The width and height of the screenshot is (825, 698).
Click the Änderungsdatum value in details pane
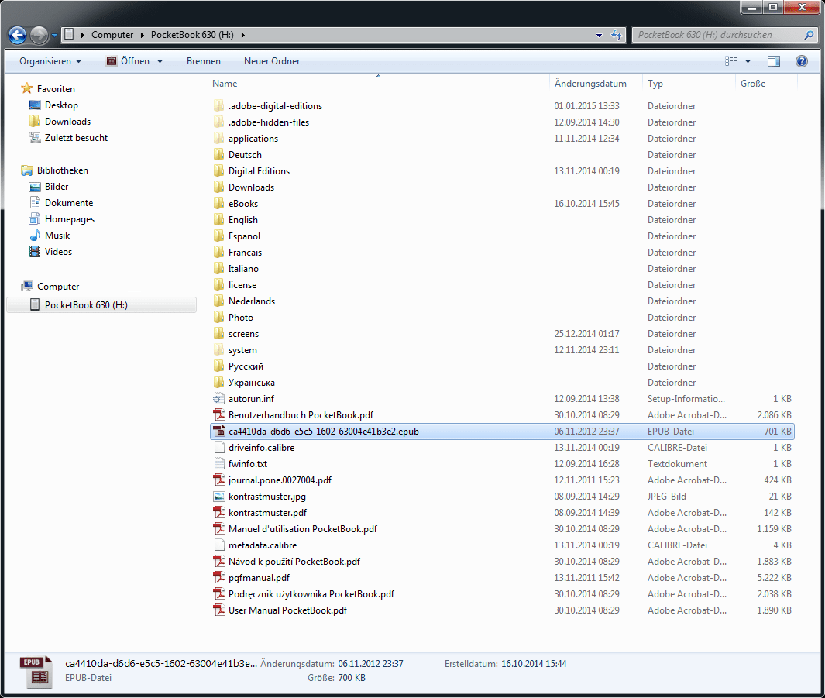[x=370, y=664]
